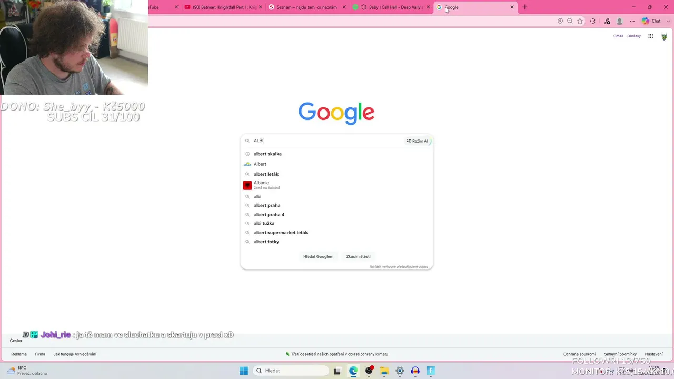Click the Google account avatar
Screen dimensions: 674x379
[x=665, y=36]
